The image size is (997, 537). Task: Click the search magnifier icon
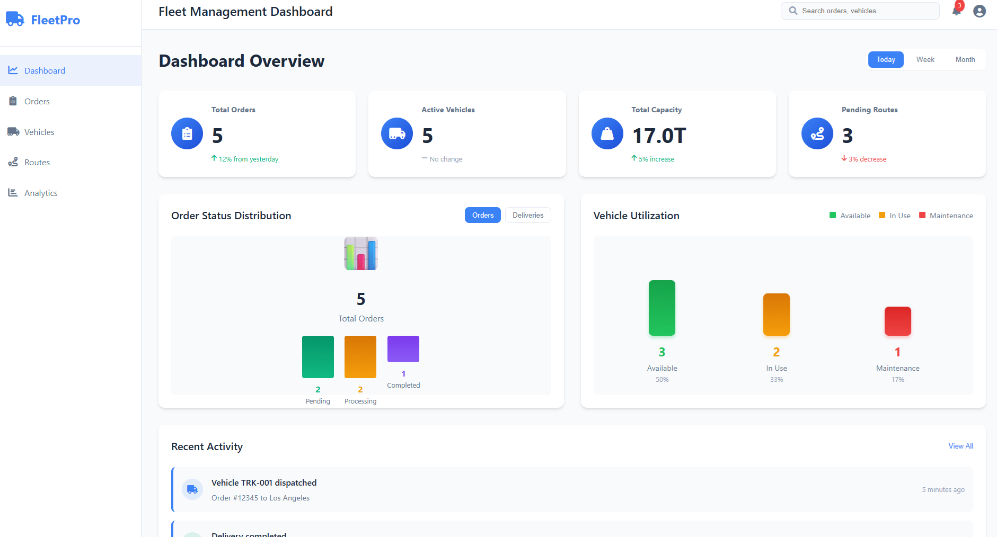point(792,11)
